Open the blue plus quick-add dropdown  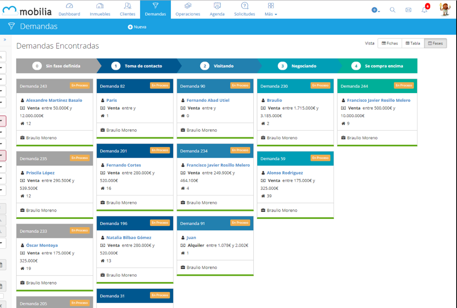coord(375,10)
